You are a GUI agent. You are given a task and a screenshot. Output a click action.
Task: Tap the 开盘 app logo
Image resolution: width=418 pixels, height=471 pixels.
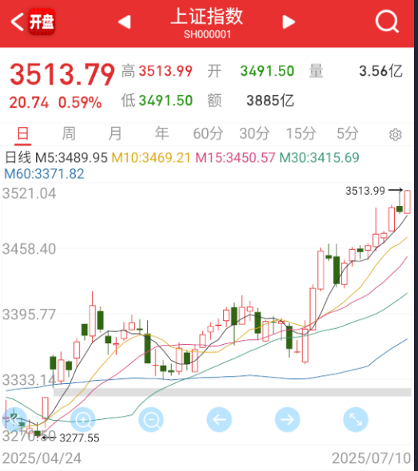tap(42, 22)
